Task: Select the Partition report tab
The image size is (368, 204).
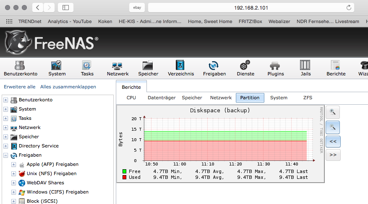Action: coord(250,98)
